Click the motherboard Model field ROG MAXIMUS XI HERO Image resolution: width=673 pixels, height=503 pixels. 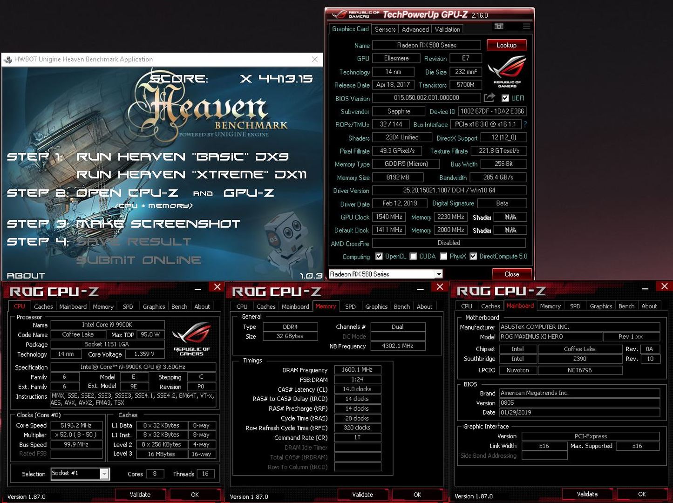[550, 337]
